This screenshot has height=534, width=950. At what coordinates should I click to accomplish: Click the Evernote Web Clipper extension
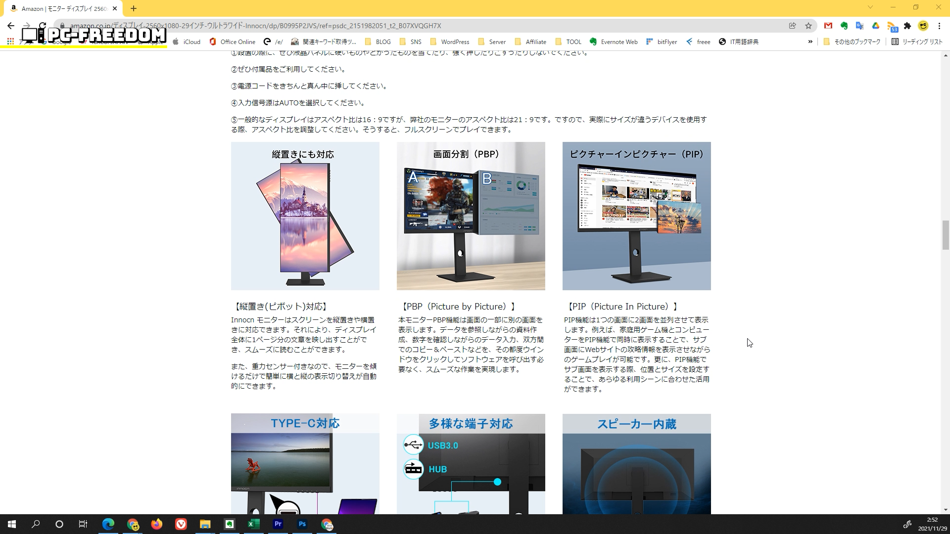point(844,26)
